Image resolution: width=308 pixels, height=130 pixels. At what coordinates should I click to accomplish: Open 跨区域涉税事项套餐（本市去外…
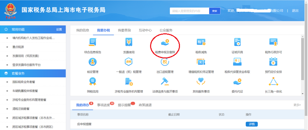33,118
